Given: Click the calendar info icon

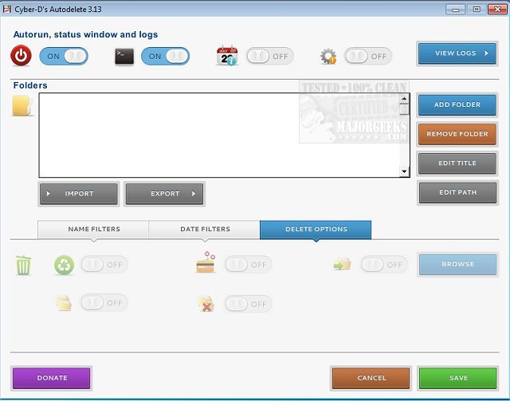Looking at the screenshot, I should coord(227,56).
